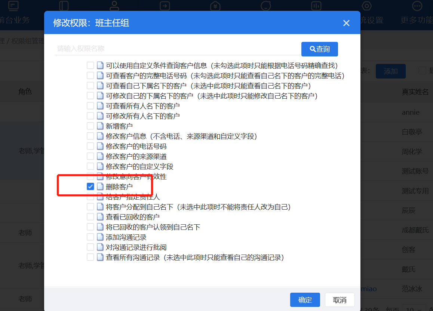Click document icon beside 添加沟通记录
Screen dimensions: 433x311
(100, 237)
